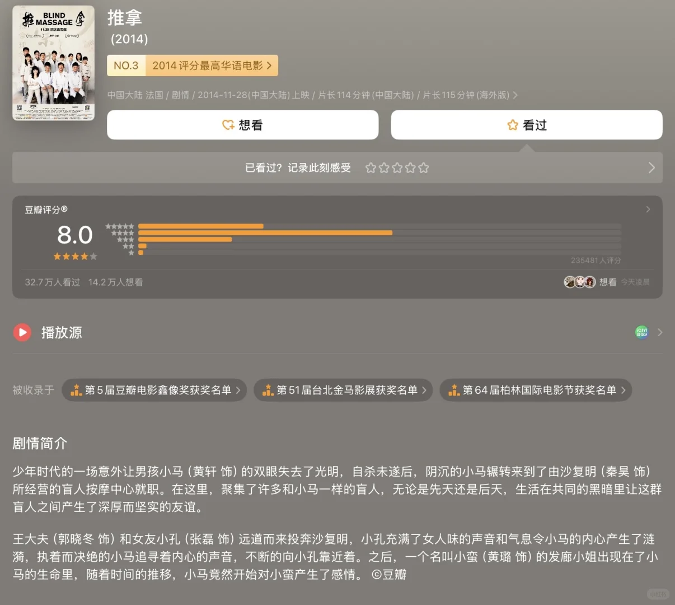Tap the star icon in 看过 button

[x=513, y=125]
